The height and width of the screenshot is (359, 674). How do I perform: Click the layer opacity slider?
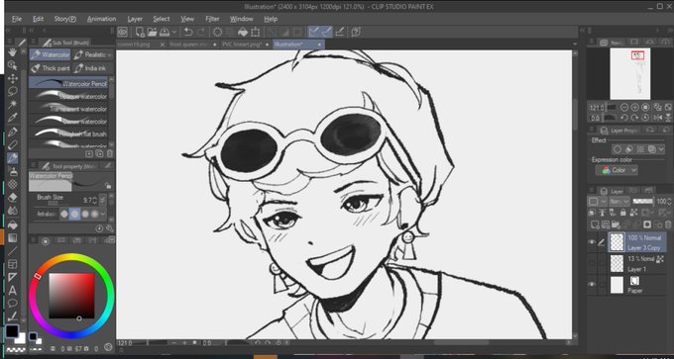pyautogui.click(x=642, y=201)
